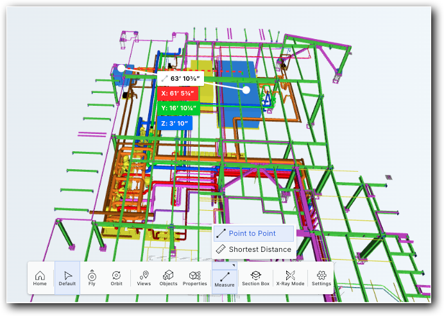The width and height of the screenshot is (444, 316).
Task: Select the measurement start point handle
Action: pos(121,68)
